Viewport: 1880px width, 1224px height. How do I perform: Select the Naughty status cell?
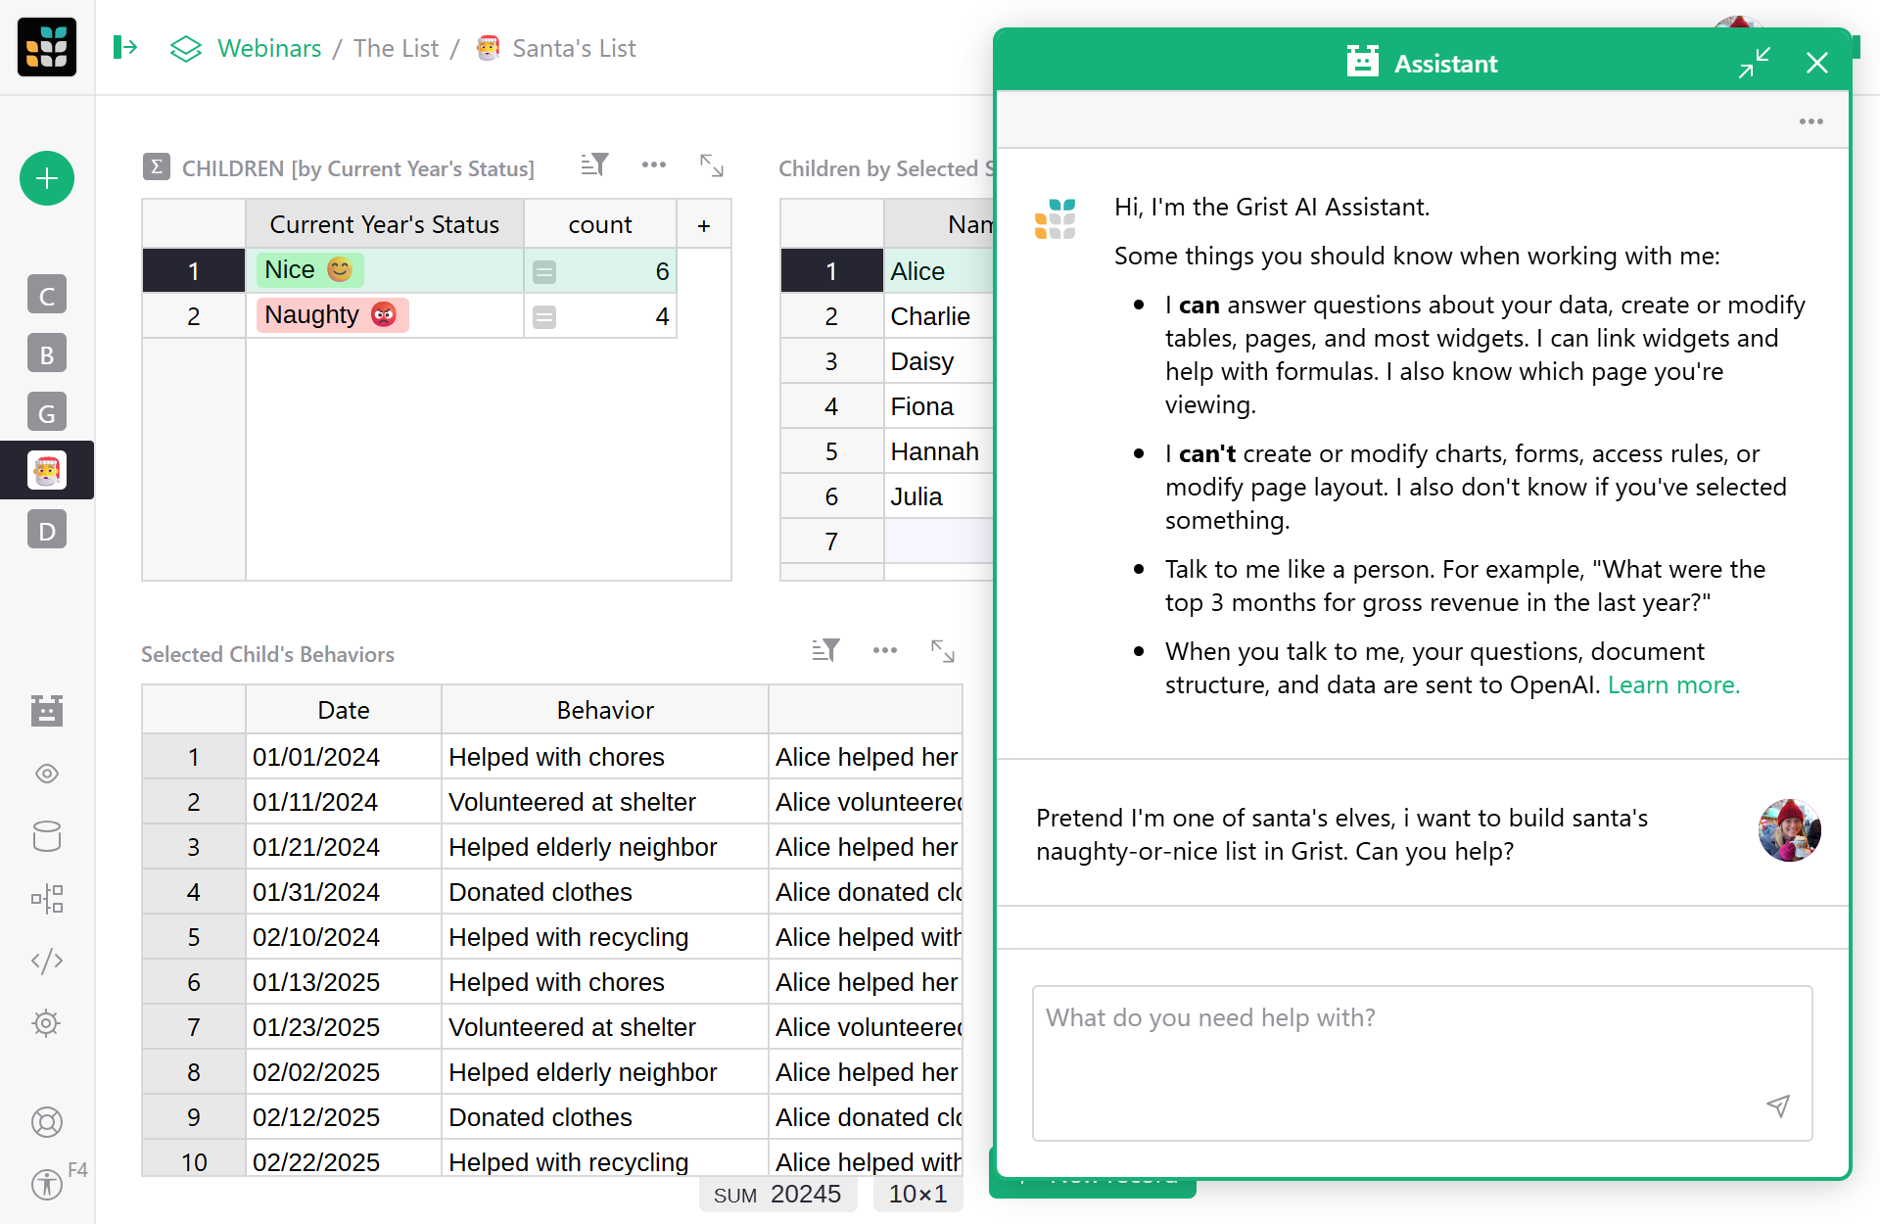384,315
